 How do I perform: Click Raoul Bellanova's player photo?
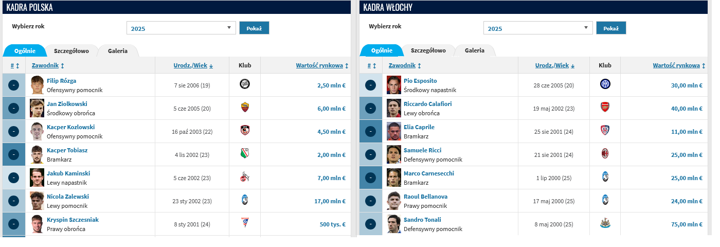tap(393, 201)
